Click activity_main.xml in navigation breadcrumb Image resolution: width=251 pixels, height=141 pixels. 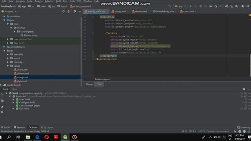pyautogui.click(x=80, y=6)
